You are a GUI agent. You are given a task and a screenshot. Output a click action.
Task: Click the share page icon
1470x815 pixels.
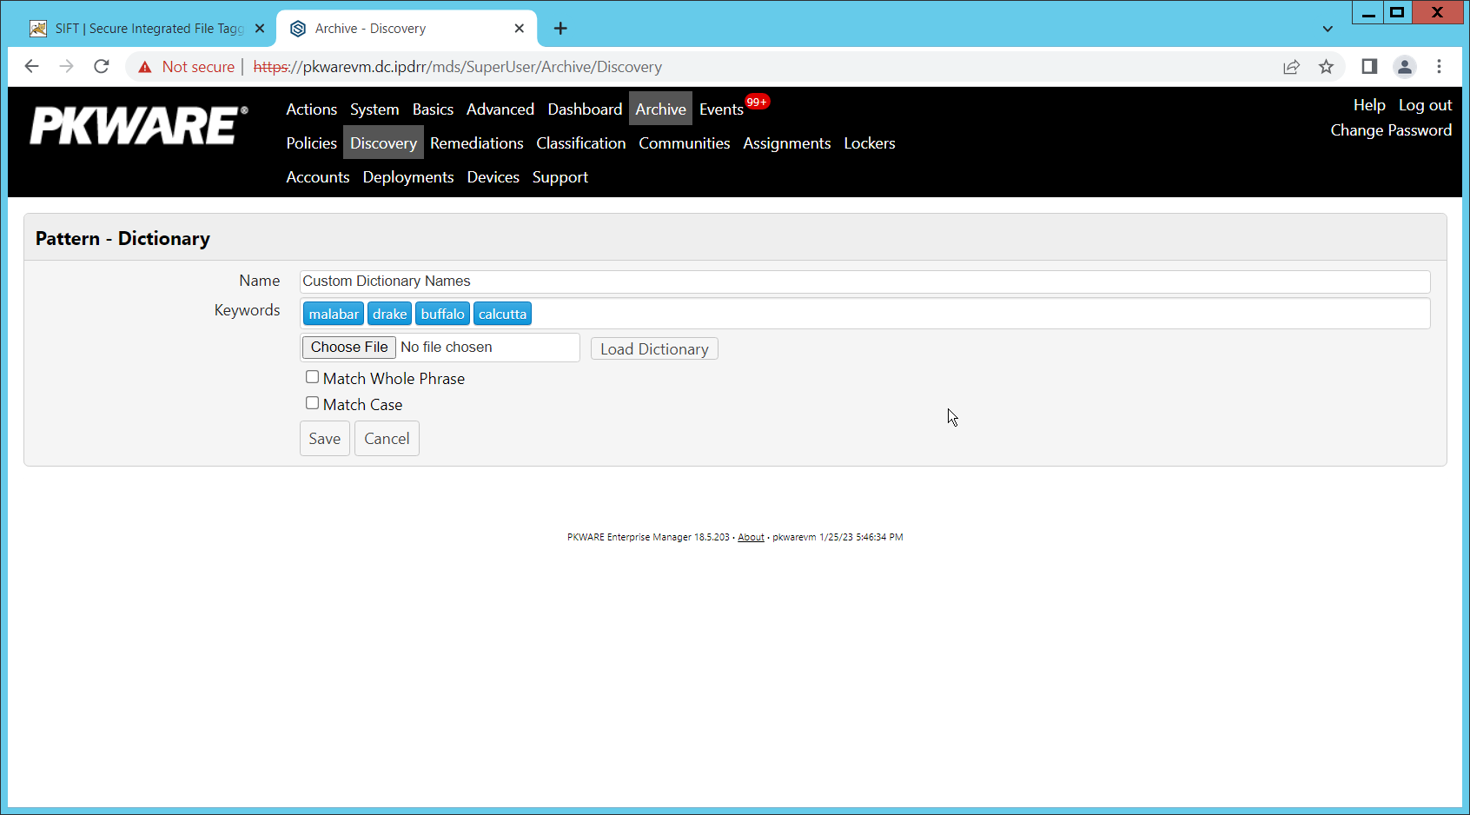1291,67
